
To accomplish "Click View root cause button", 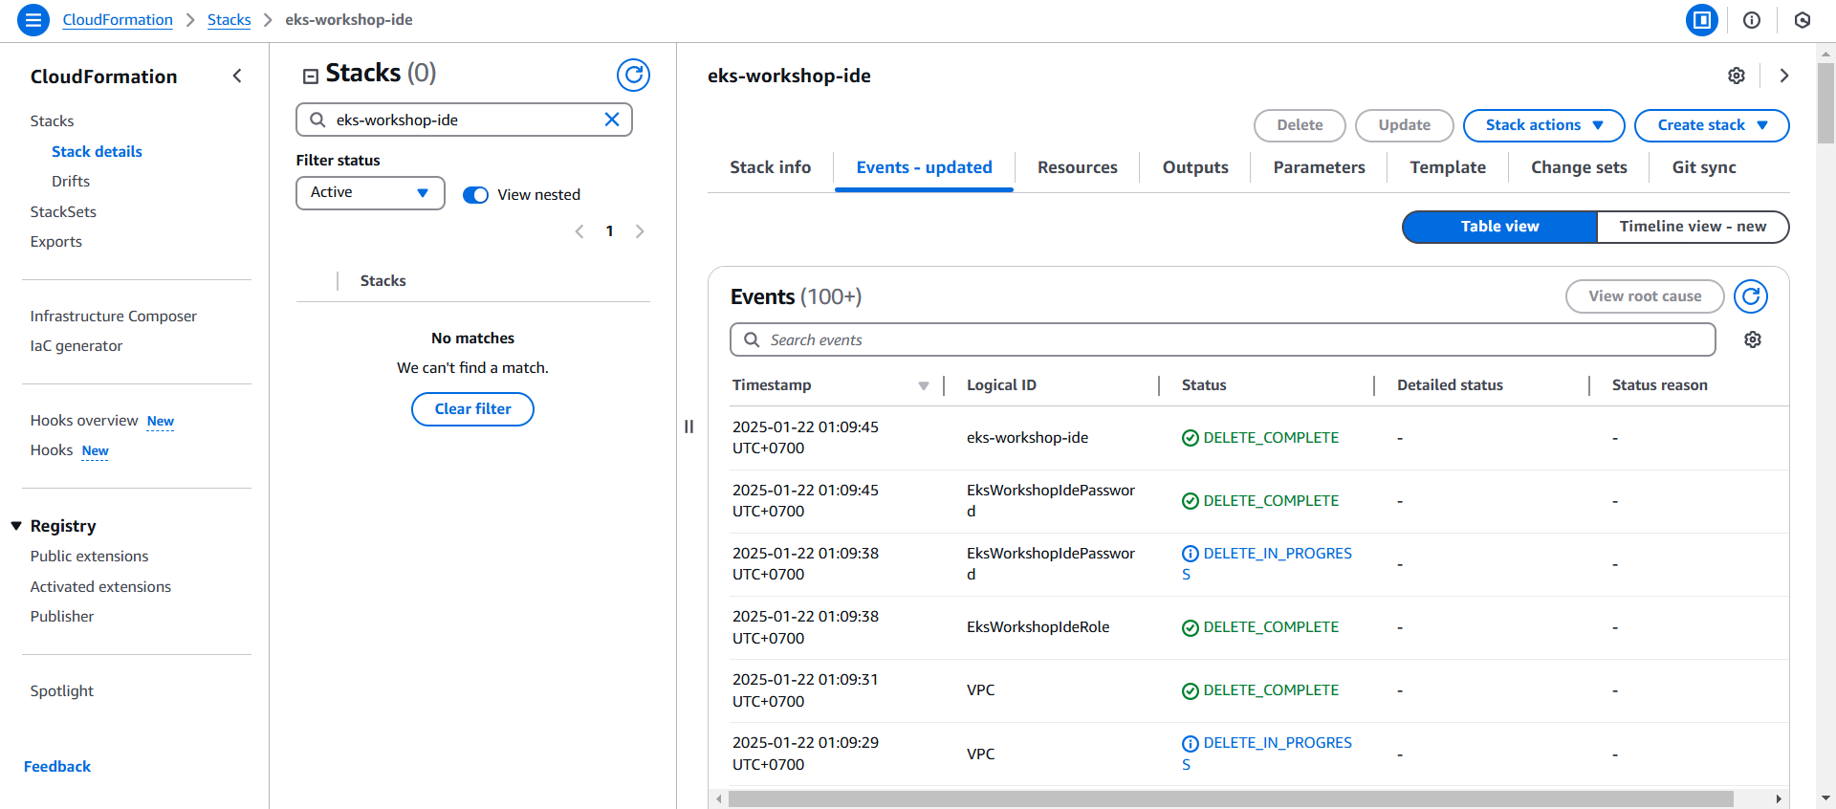I will tap(1645, 296).
